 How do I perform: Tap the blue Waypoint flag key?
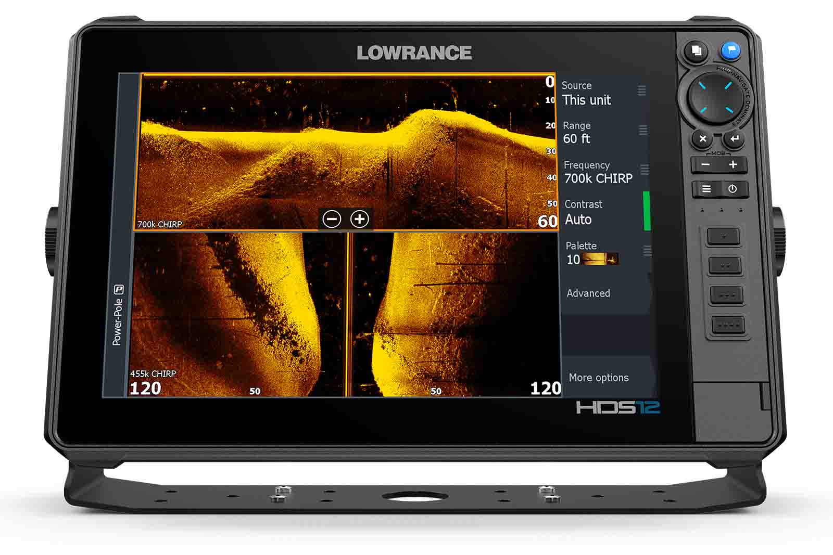pyautogui.click(x=731, y=50)
